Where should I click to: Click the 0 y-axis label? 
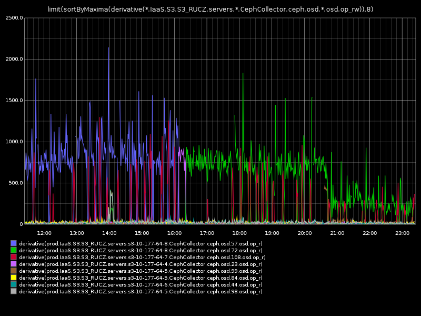tap(21, 224)
